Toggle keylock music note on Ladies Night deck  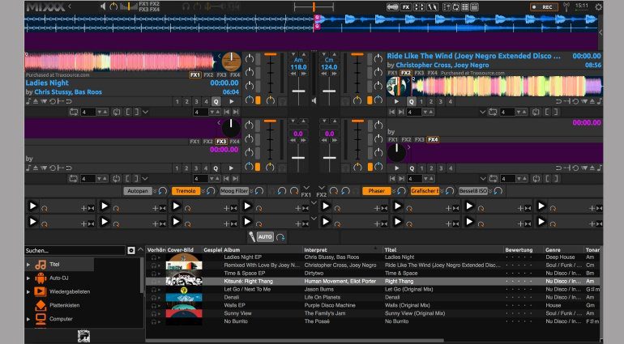[28, 101]
